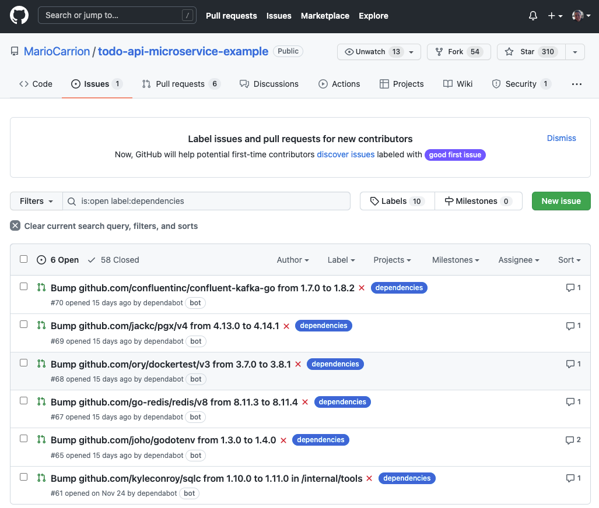This screenshot has width=599, height=508.
Task: Open the user avatar menu
Action: 581,16
